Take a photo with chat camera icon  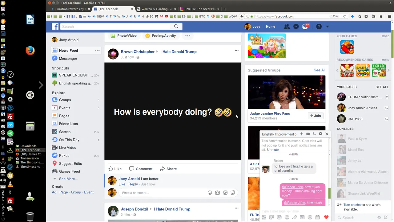click(302, 217)
